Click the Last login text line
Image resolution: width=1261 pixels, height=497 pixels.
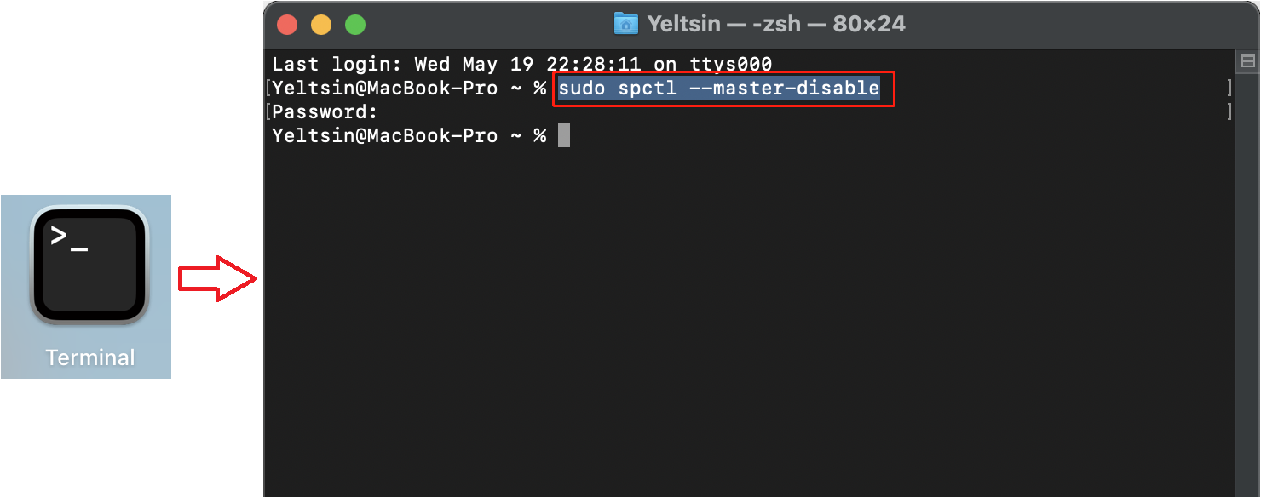(x=521, y=64)
